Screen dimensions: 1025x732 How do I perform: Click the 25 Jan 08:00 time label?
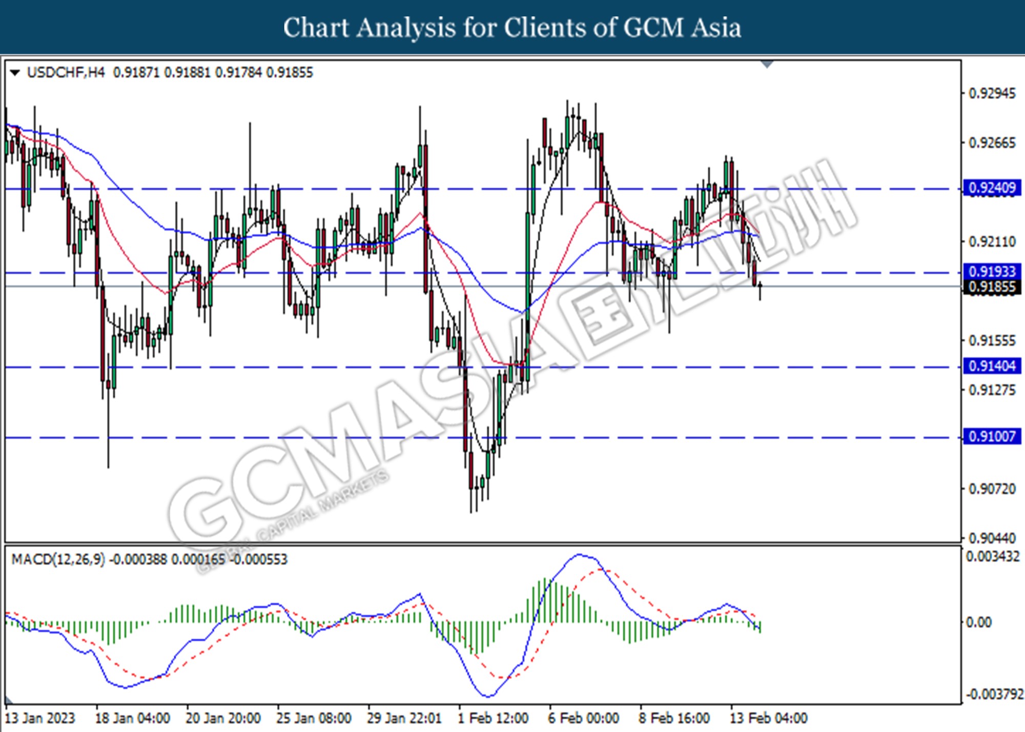tap(314, 718)
